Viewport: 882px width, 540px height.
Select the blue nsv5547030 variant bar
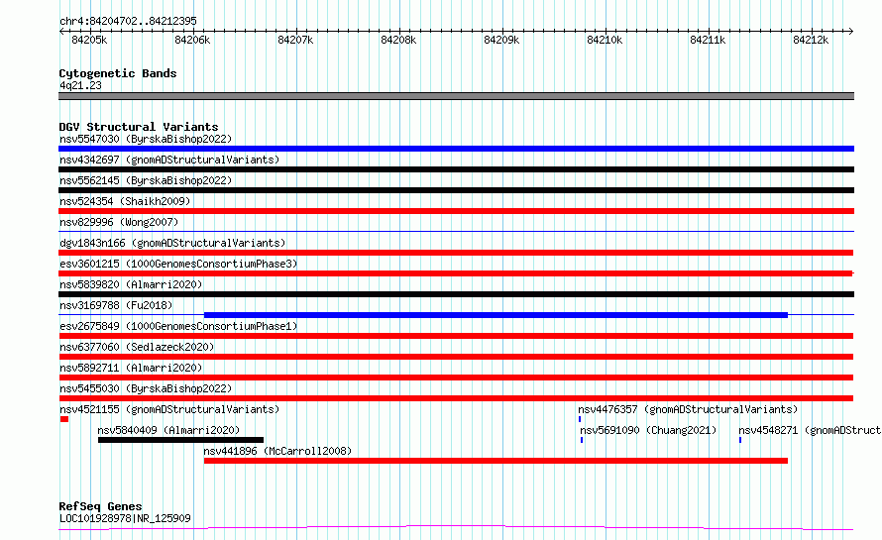click(456, 149)
